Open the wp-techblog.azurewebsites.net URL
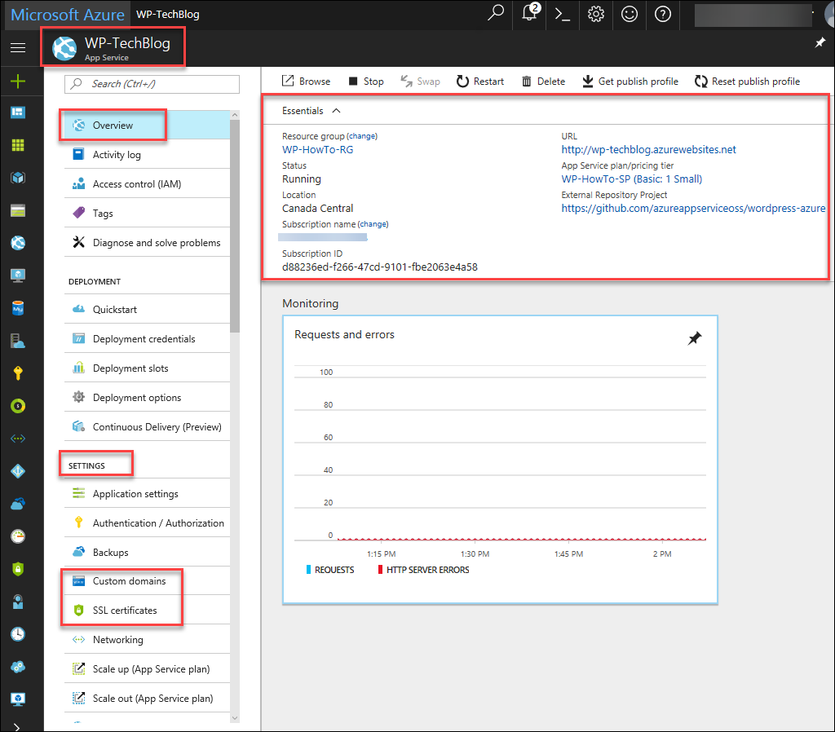This screenshot has height=732, width=835. (x=648, y=150)
